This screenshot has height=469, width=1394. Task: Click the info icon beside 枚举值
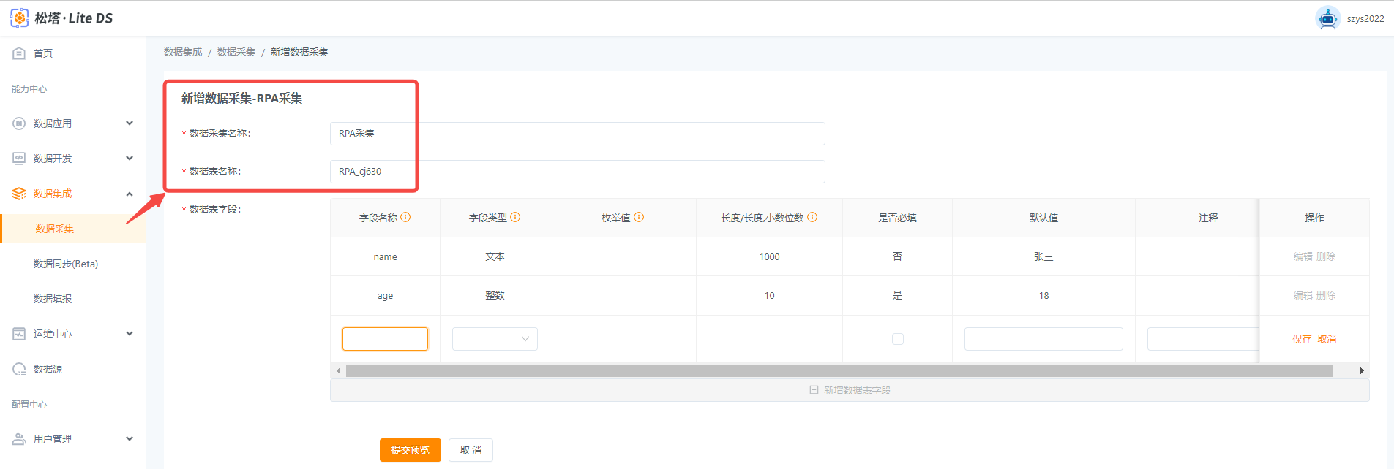[639, 217]
